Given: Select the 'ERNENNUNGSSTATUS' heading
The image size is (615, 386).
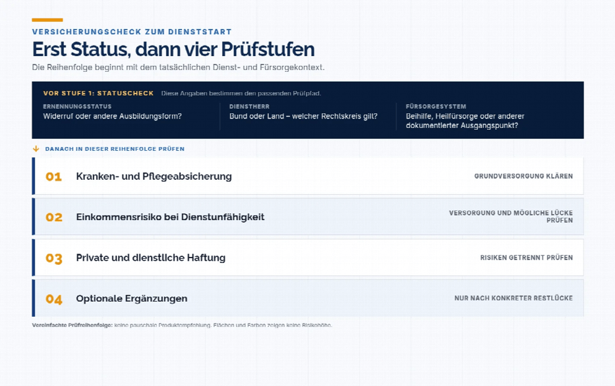Looking at the screenshot, I should click(x=77, y=106).
